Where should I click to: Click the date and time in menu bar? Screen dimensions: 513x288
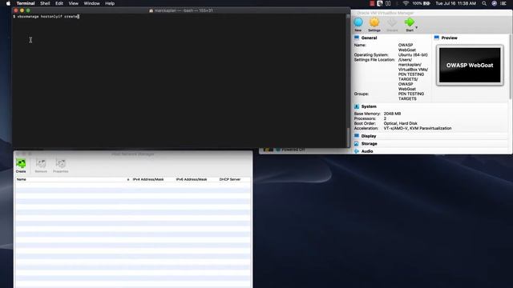tap(456, 3)
